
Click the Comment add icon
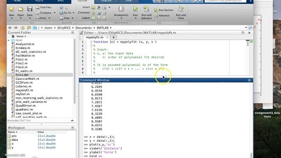[x=94, y=13]
